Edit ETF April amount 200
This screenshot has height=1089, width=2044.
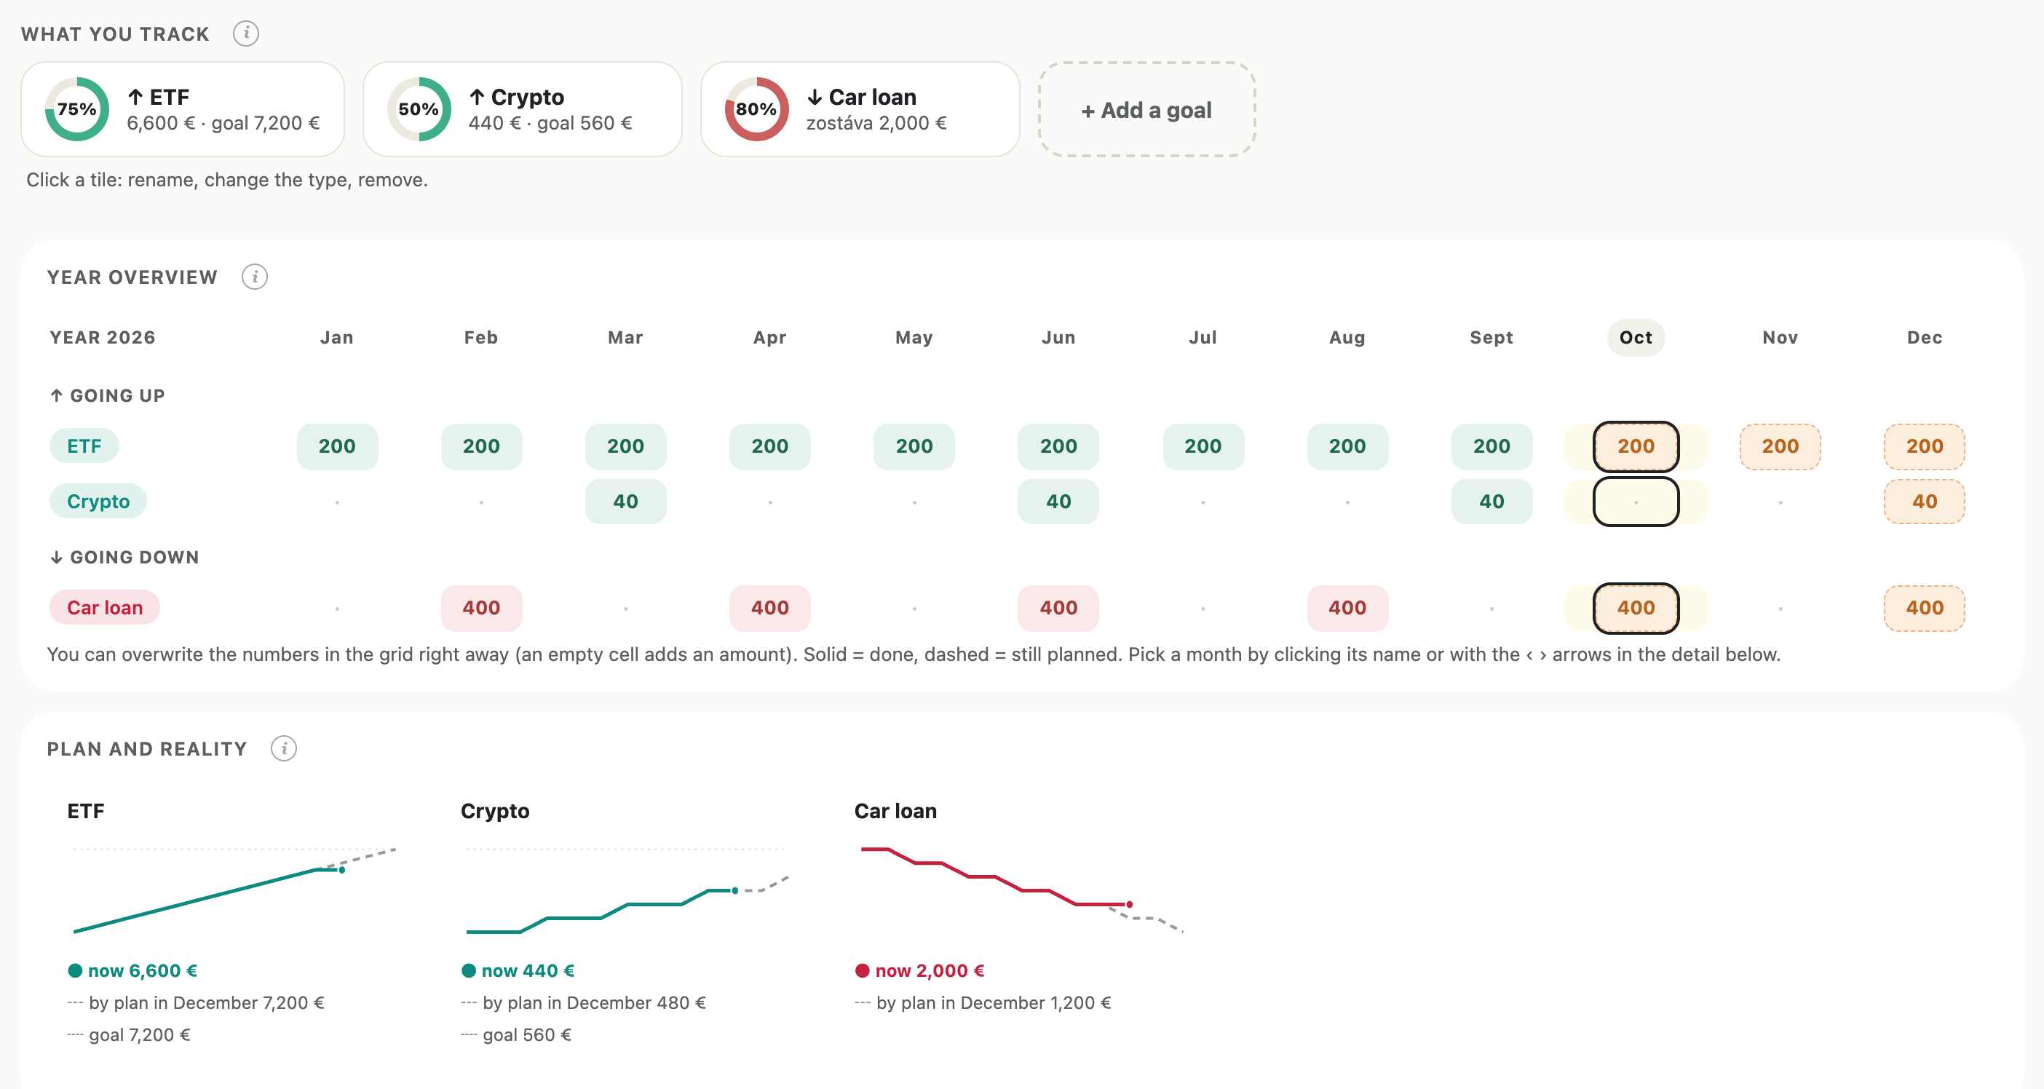(x=770, y=447)
